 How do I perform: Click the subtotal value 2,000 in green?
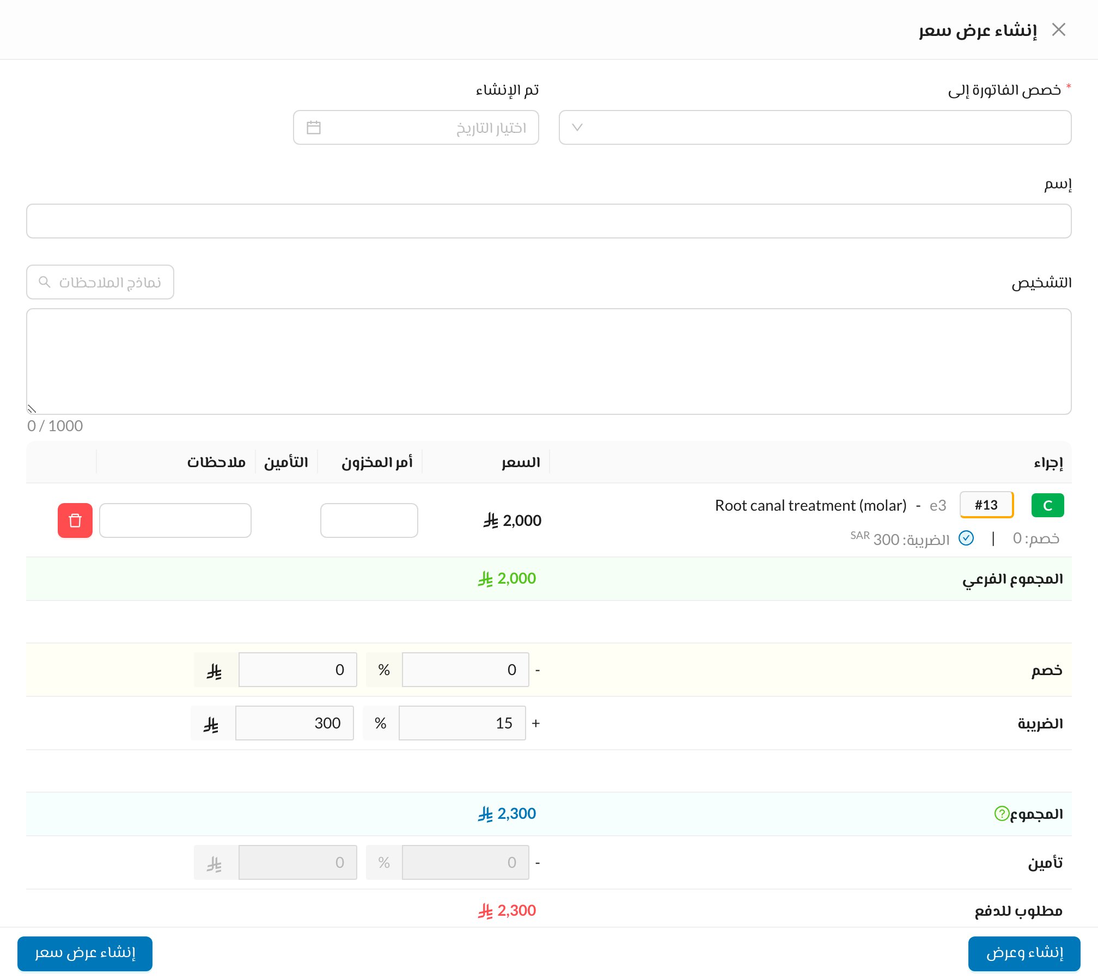[507, 578]
